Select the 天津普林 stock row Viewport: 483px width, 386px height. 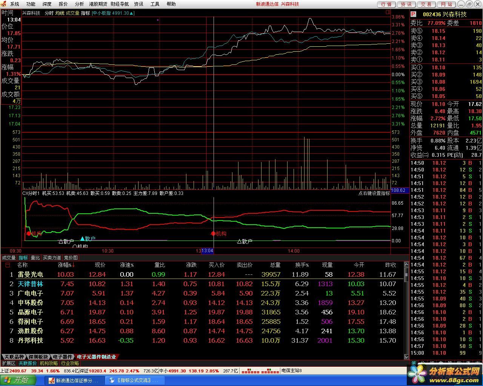click(202, 284)
